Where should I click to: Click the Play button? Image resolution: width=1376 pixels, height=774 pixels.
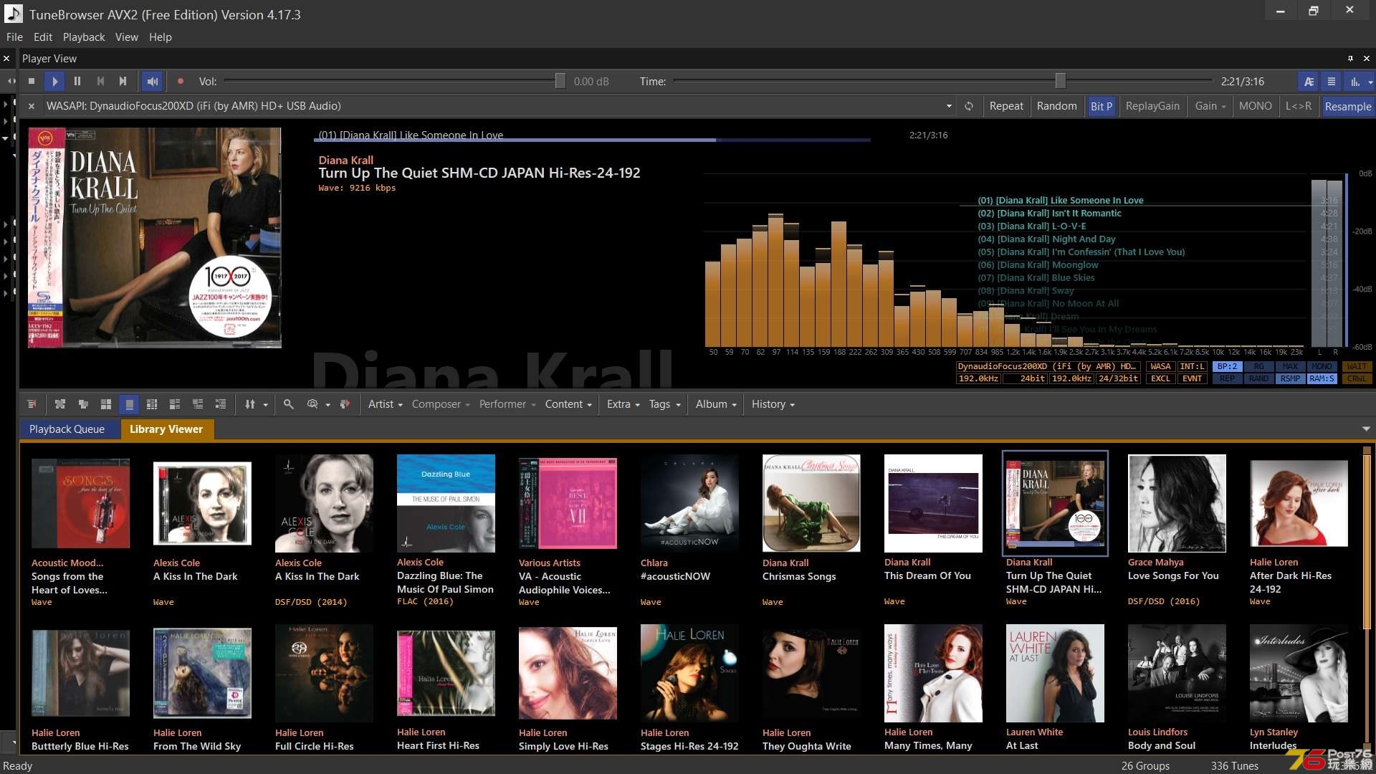[x=54, y=82]
